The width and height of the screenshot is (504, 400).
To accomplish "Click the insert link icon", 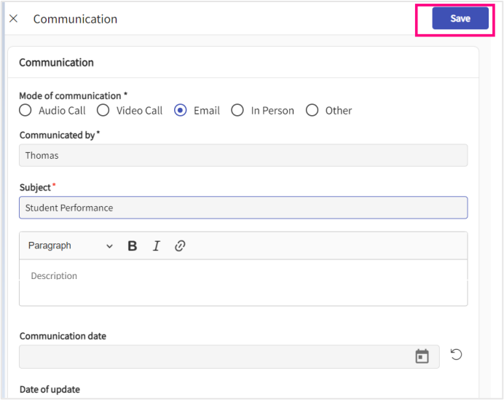I will pos(180,246).
